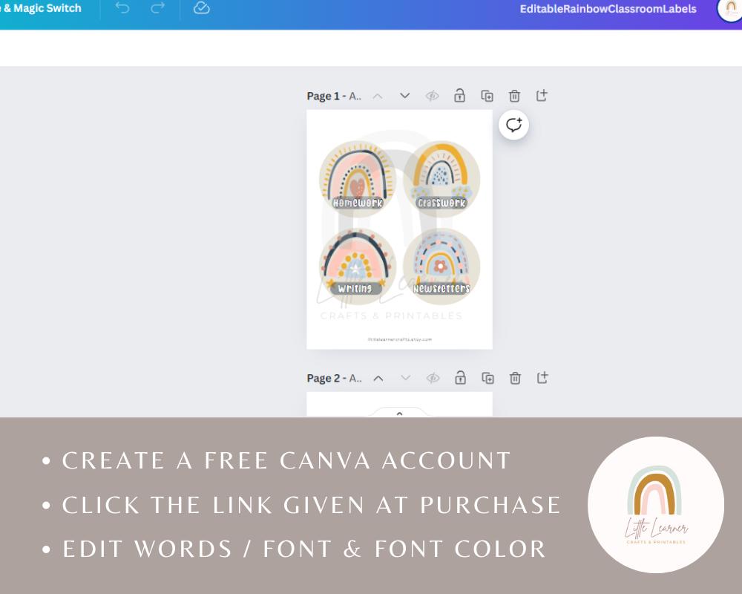Redo the last action
The height and width of the screenshot is (594, 742).
tap(157, 8)
